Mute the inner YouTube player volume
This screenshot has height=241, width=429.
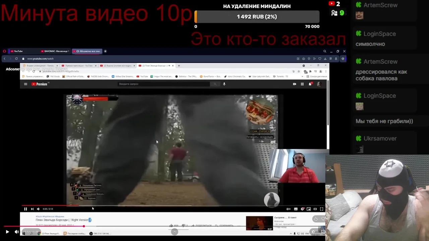38,209
